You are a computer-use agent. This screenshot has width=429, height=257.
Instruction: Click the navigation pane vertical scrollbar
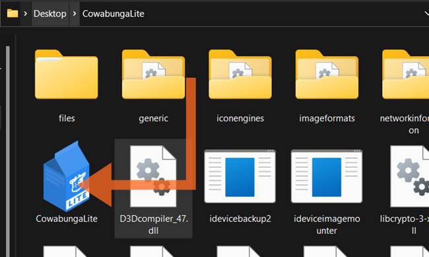tap(8, 152)
